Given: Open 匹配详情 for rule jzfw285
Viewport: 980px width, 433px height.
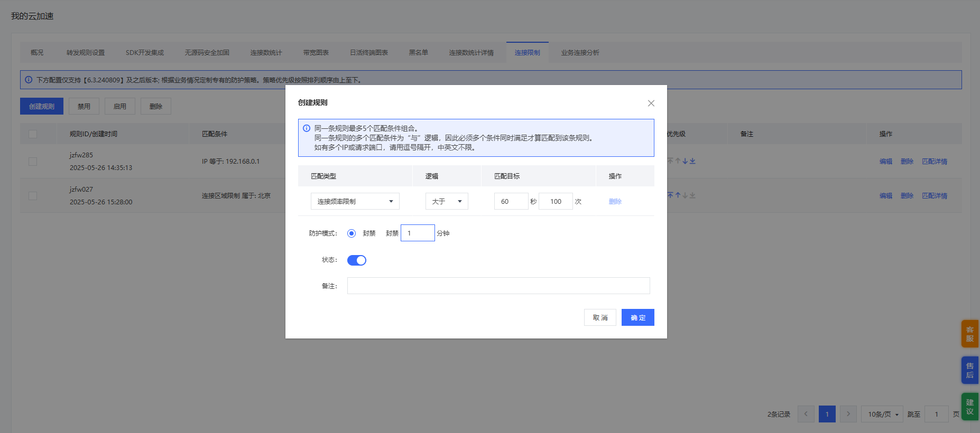Looking at the screenshot, I should point(935,162).
